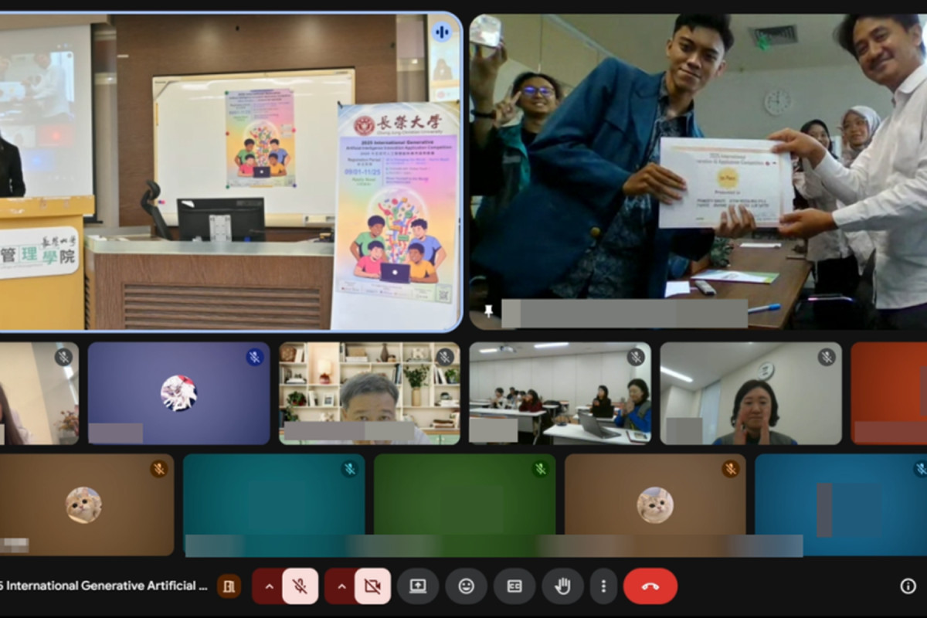Click the orange door icon beside meeting title
The image size is (927, 618).
[x=229, y=586]
